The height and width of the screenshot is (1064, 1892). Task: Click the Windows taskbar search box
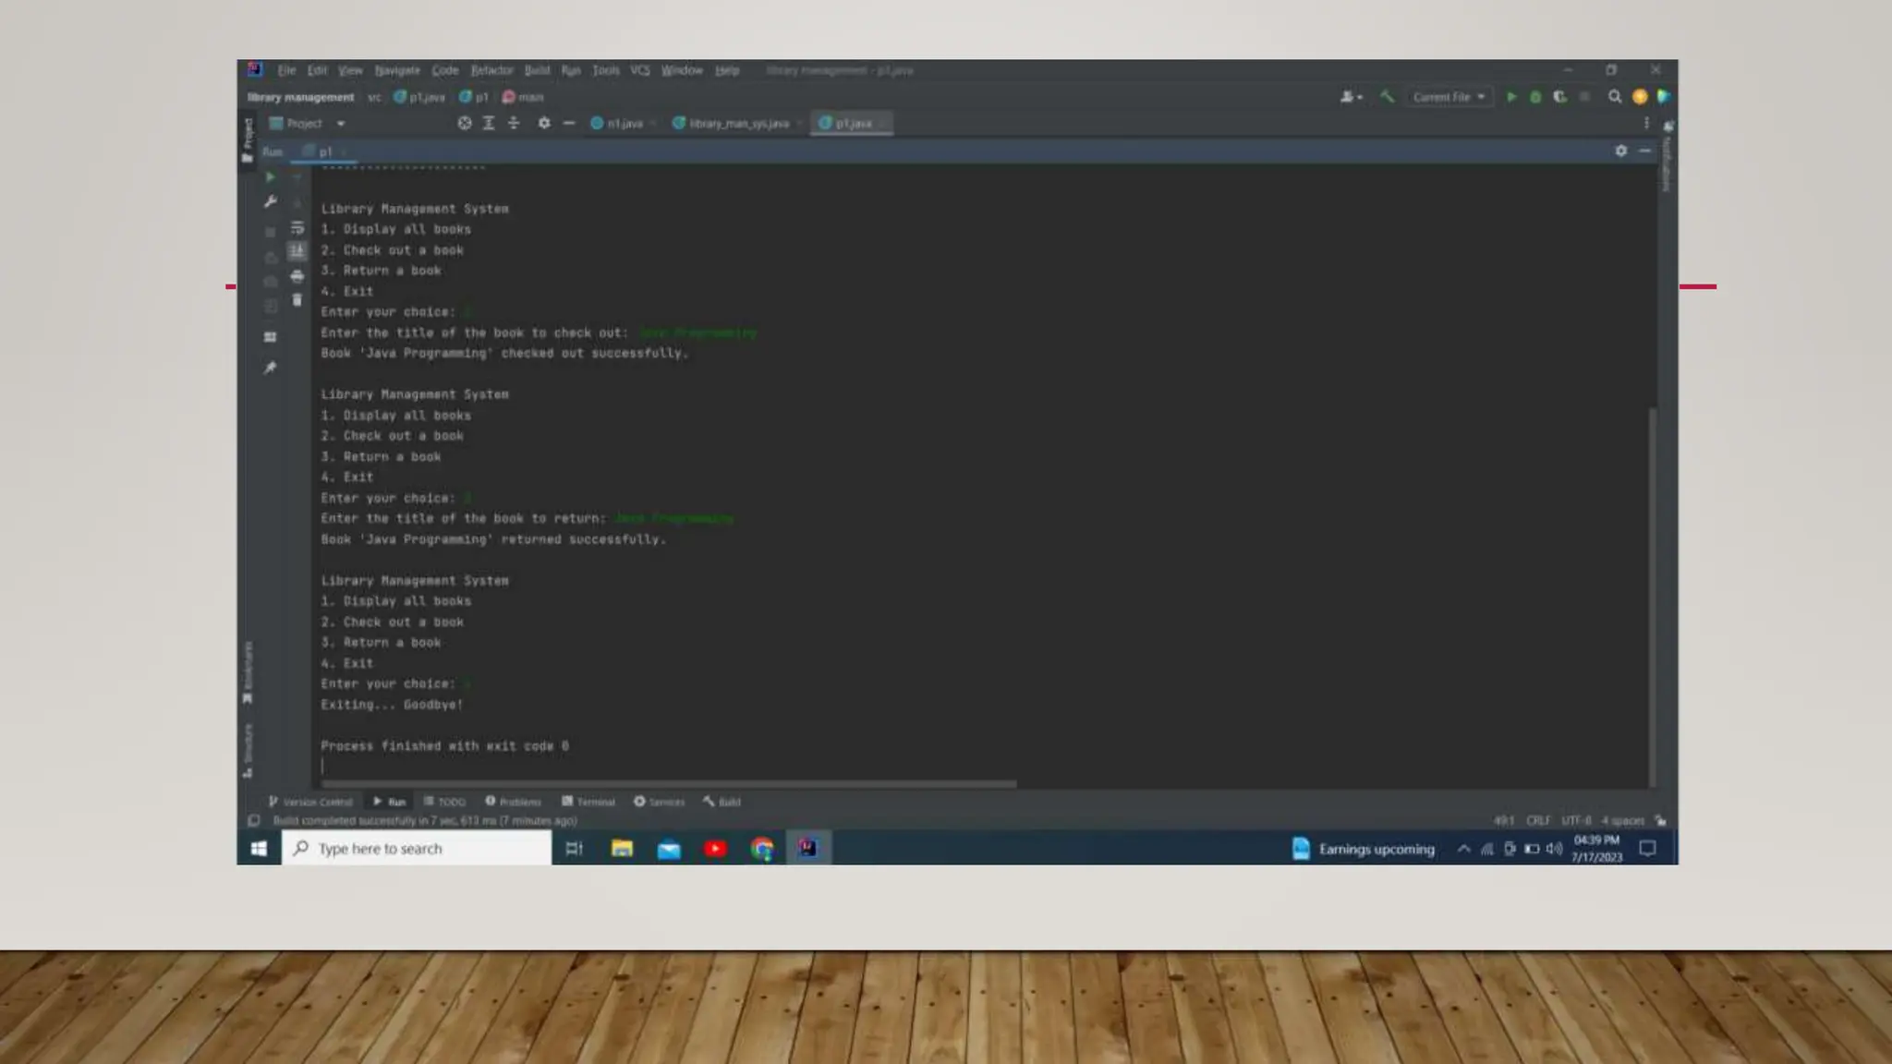tap(418, 849)
